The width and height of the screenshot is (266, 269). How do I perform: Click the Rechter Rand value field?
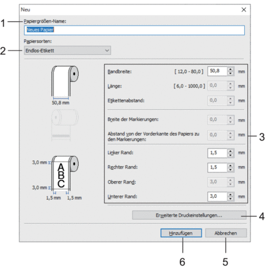(217, 167)
